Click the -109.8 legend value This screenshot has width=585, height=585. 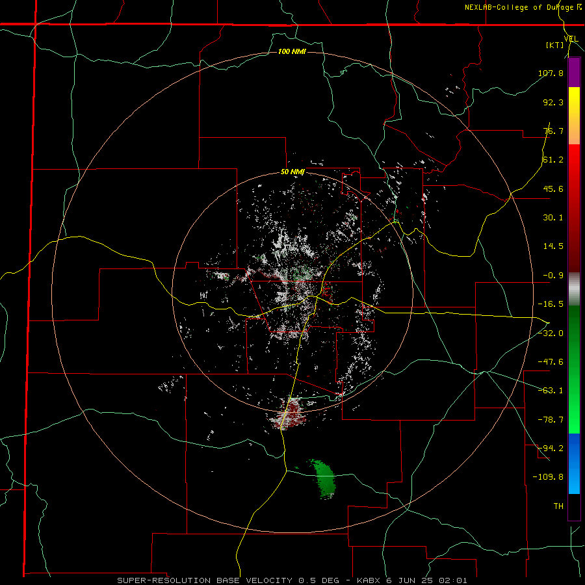(x=548, y=477)
